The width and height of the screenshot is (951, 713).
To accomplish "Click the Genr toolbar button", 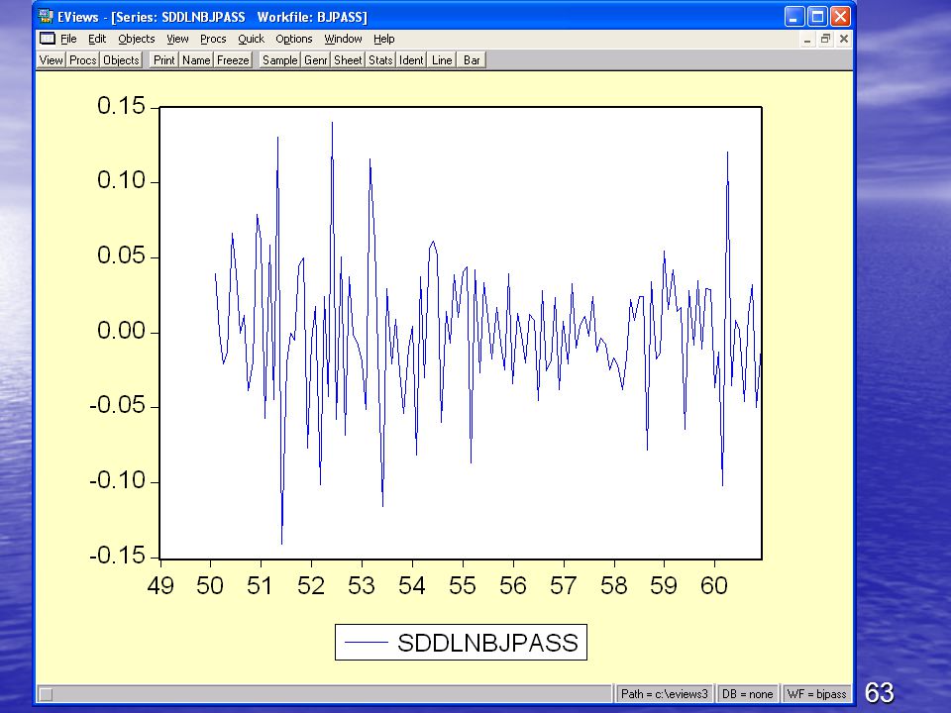I will tap(315, 60).
